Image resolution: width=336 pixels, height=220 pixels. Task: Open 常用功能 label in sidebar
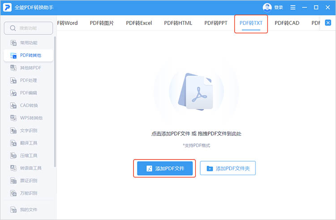point(29,43)
